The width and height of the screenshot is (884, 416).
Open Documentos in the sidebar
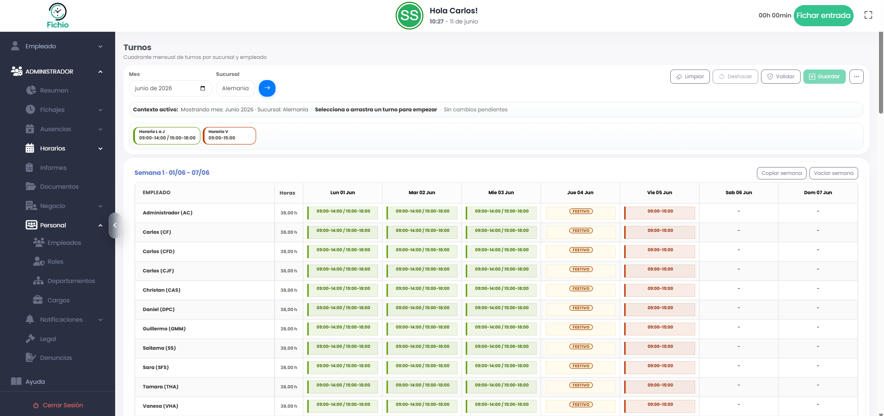pos(59,186)
